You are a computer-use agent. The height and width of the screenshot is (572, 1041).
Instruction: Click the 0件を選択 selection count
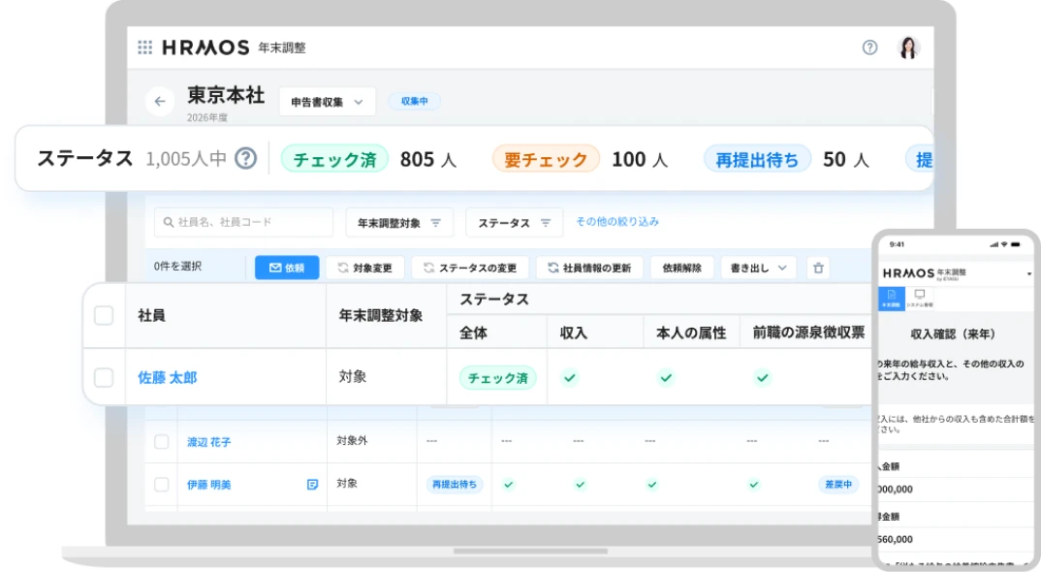177,267
